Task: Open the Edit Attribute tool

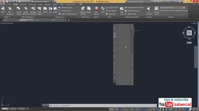Action: coord(10,9)
